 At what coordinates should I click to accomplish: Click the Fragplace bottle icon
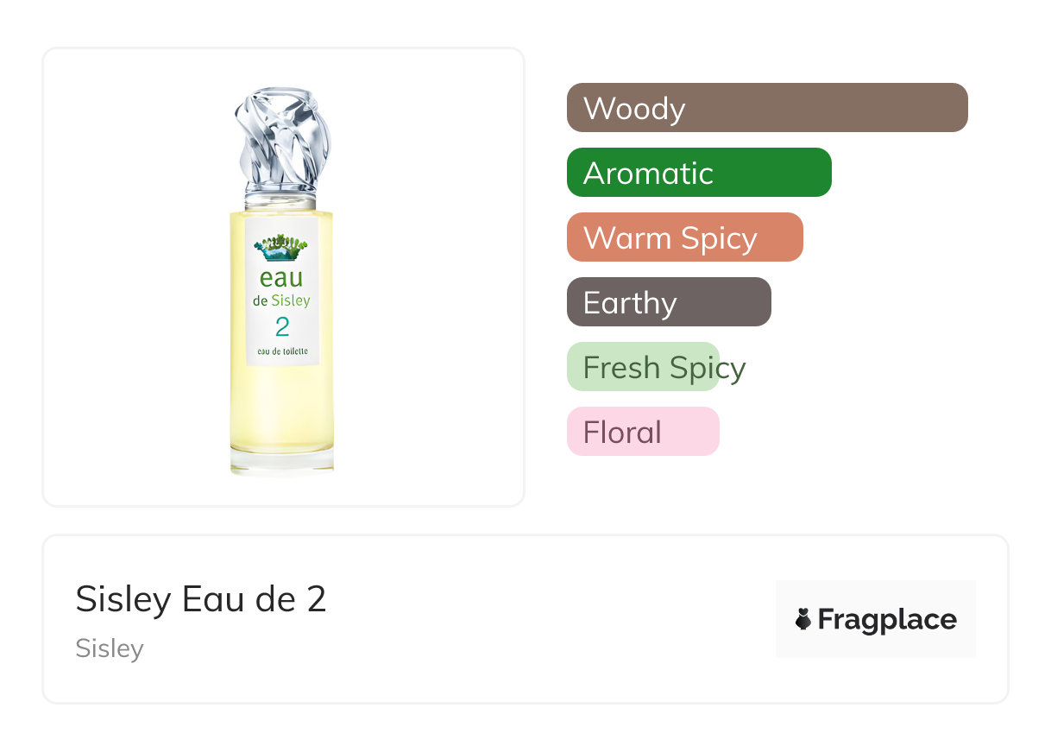(x=803, y=619)
